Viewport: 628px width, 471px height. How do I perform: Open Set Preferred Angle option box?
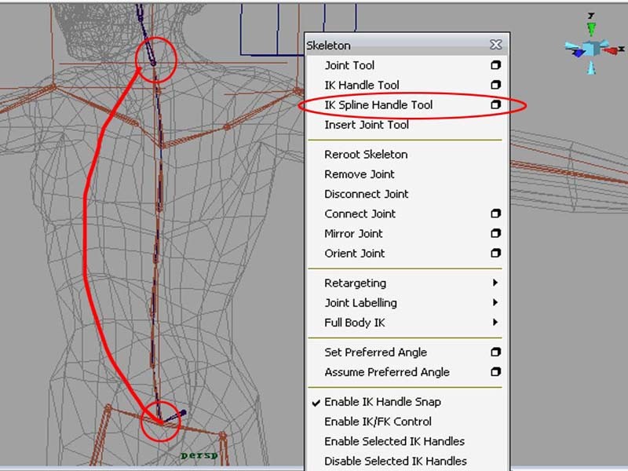tap(496, 352)
